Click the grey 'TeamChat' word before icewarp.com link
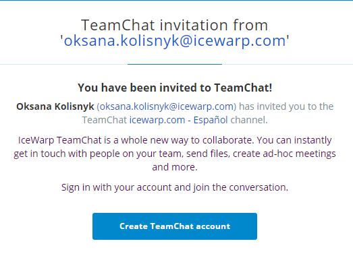Screen dimensions: 353x258 tap(104, 120)
